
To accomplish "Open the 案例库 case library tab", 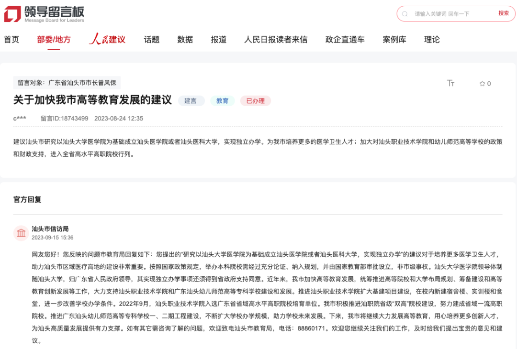I will coord(394,40).
